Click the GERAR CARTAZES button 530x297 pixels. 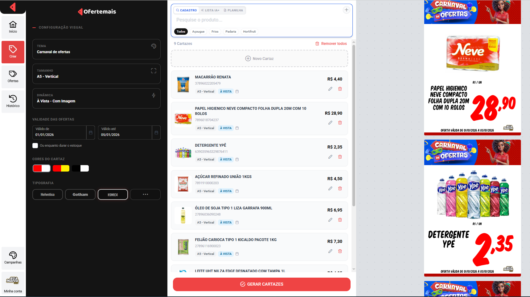coord(261,284)
